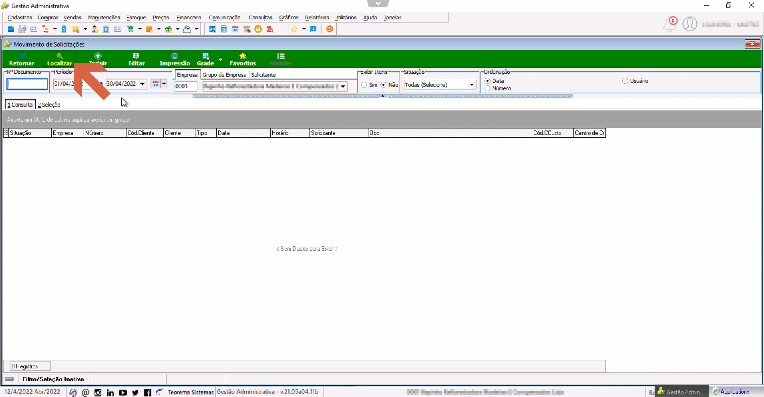Viewport: 764px width, 397px height.
Task: Switch to the Grupo de Empresa tab
Action: pyautogui.click(x=224, y=75)
